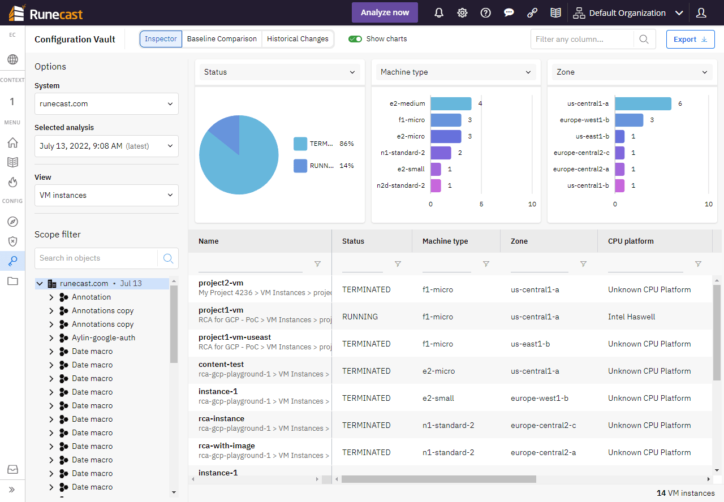724x502 pixels.
Task: Open the notifications bell
Action: (x=439, y=13)
